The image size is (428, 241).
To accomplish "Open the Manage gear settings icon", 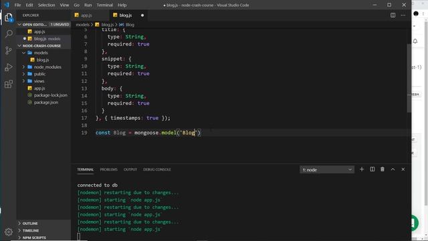I will click(9, 232).
